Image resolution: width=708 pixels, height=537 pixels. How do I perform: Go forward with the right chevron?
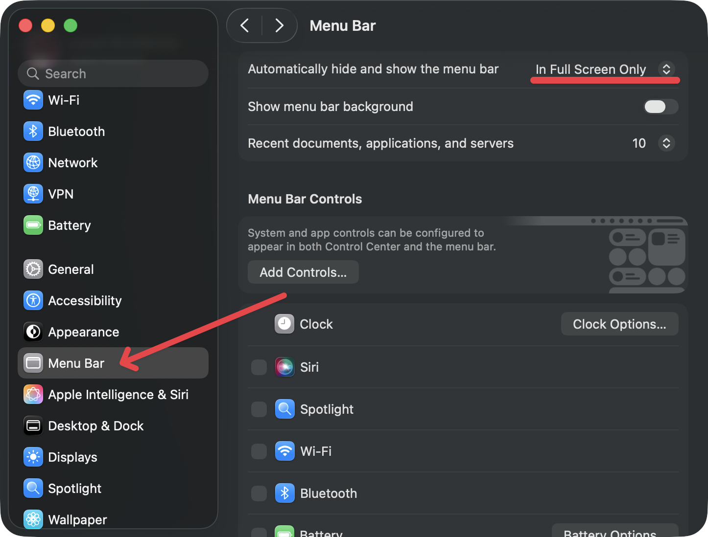point(279,25)
